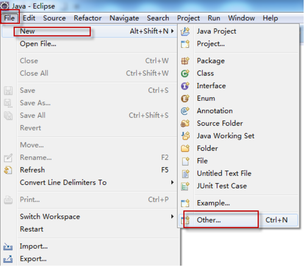Click the Other... wizard icon

tap(185, 220)
